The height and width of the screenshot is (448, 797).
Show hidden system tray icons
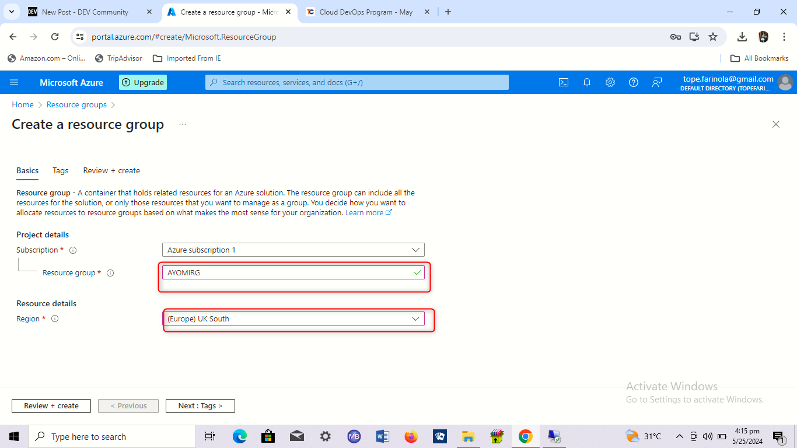(x=679, y=436)
